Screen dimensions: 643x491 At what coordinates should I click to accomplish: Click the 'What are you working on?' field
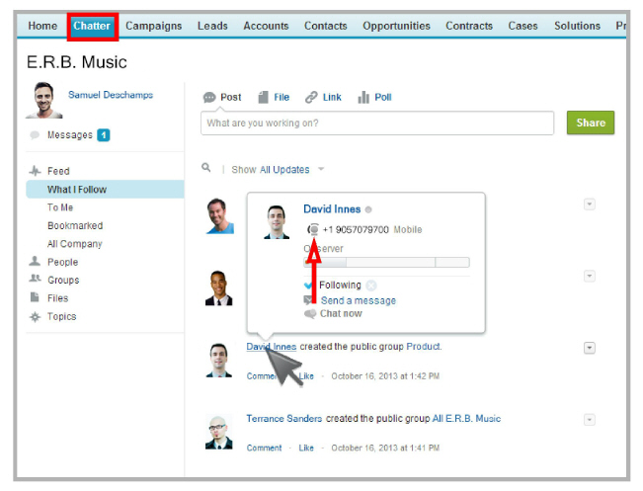[x=377, y=123]
